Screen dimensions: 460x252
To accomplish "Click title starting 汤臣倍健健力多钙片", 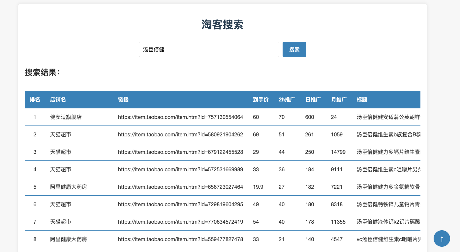I will [x=388, y=152].
